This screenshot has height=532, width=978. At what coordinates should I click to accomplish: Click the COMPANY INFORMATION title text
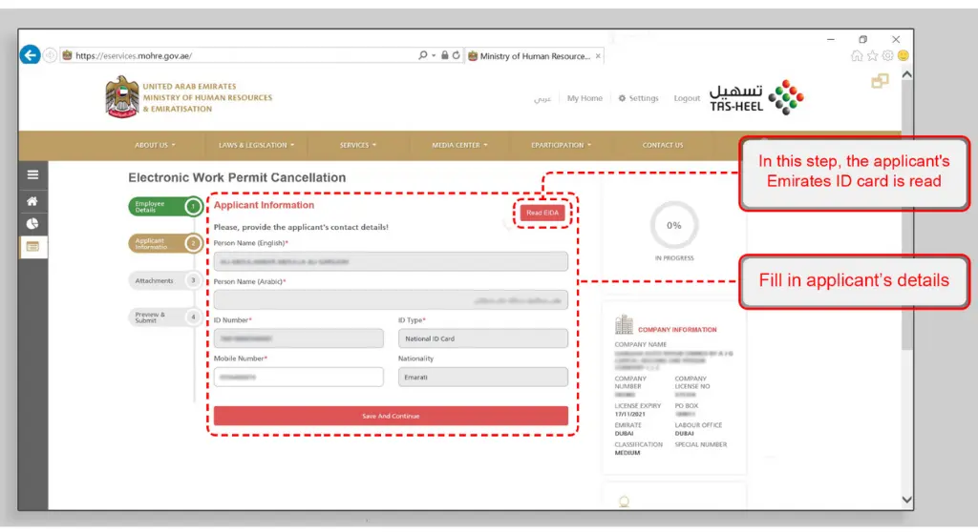click(677, 330)
